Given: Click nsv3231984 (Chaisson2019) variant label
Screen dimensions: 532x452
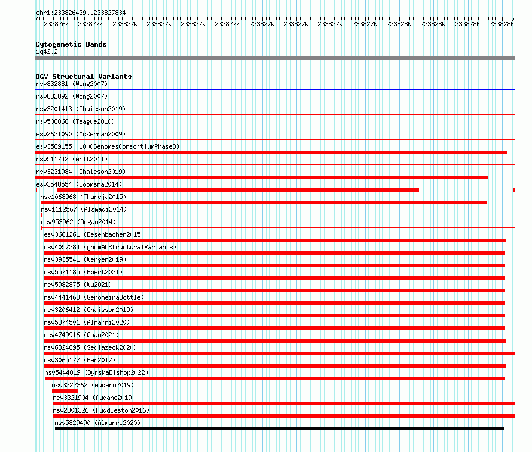Looking at the screenshot, I should [81, 172].
